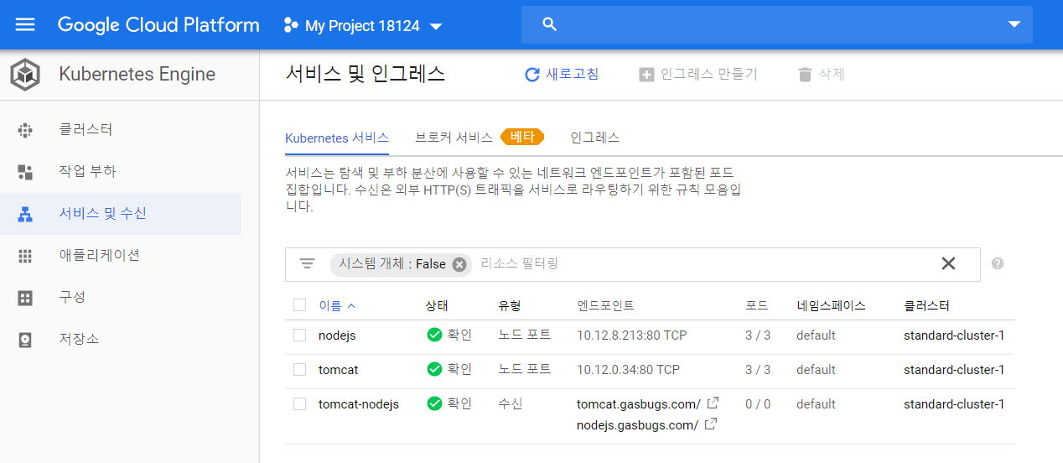Sort by the 이름 column header

(330, 305)
